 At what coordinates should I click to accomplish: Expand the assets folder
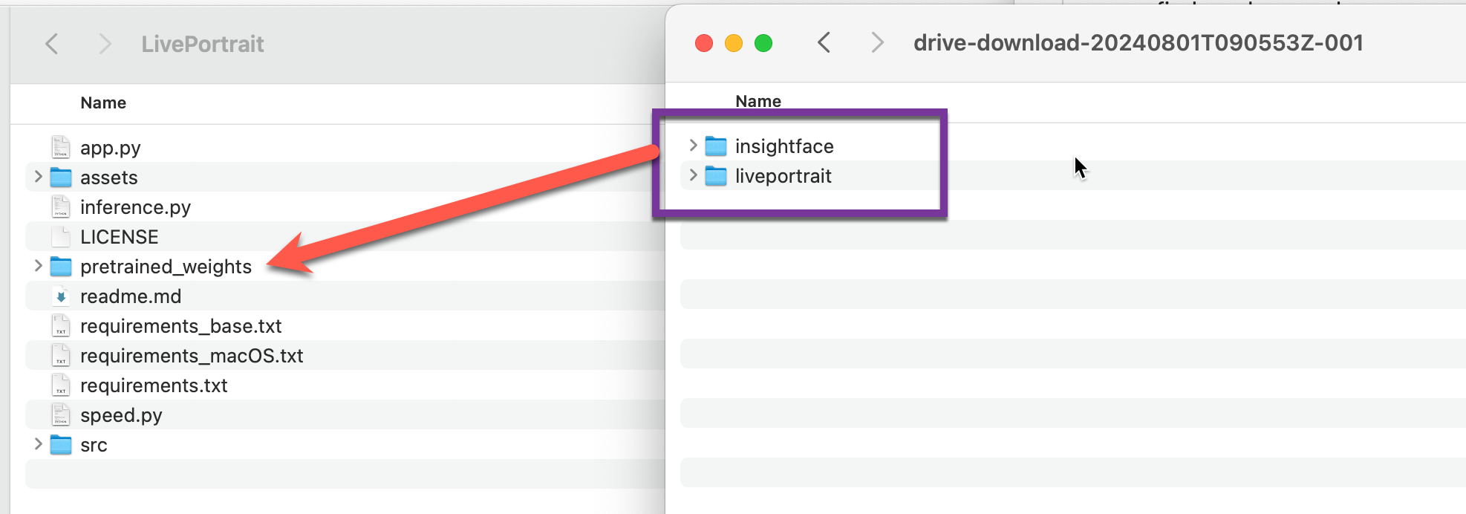click(38, 176)
